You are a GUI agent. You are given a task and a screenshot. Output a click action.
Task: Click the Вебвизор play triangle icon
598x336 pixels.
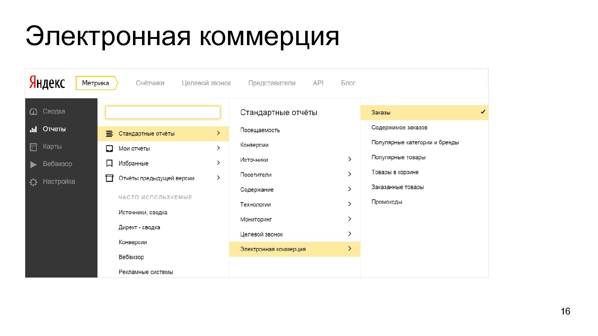click(33, 164)
